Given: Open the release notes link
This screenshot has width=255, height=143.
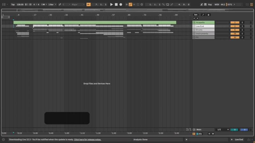Looking at the screenshot, I should (88, 140).
